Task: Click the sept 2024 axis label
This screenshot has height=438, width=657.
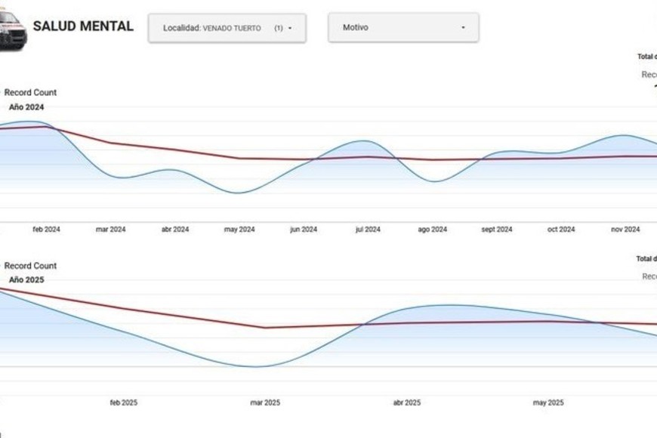Action: (x=497, y=230)
